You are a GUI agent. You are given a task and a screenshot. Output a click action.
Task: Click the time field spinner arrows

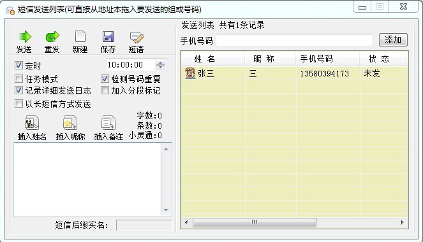(x=161, y=65)
